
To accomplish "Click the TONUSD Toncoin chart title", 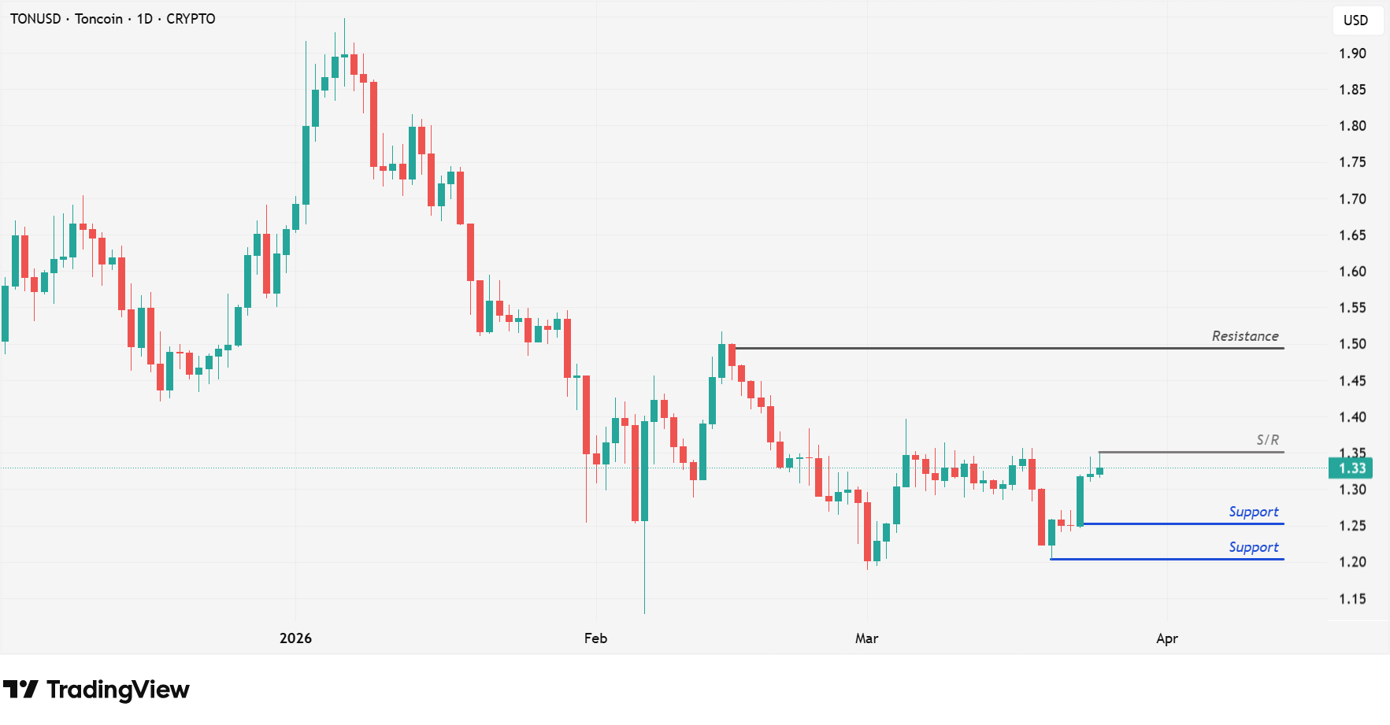I will (x=113, y=19).
